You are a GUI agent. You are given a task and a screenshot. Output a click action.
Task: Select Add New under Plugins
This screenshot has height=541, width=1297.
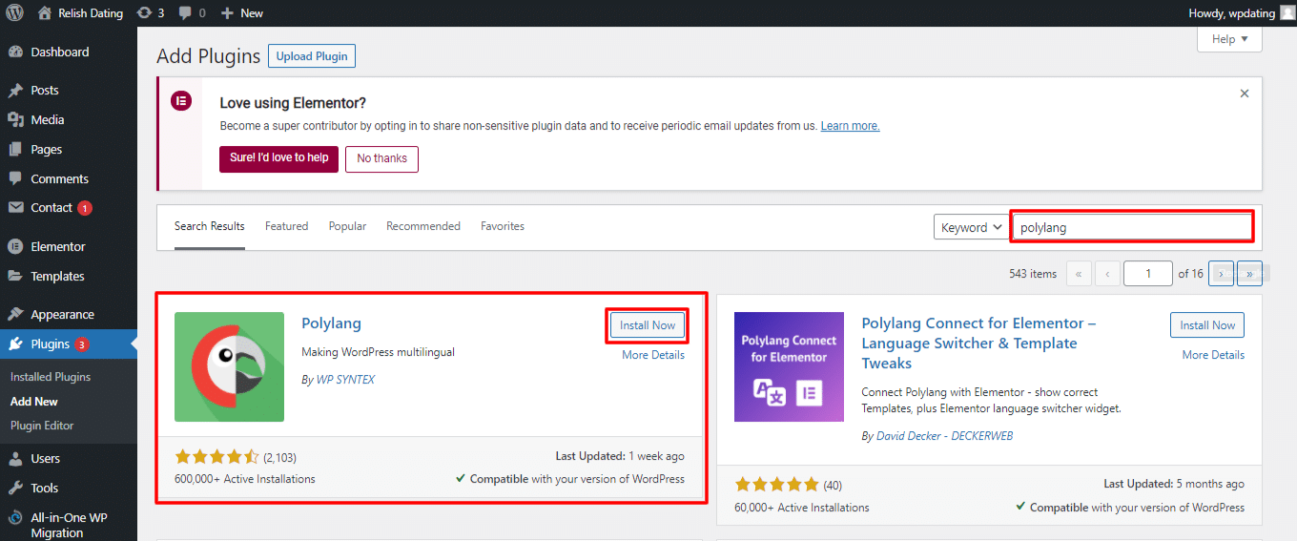click(34, 402)
